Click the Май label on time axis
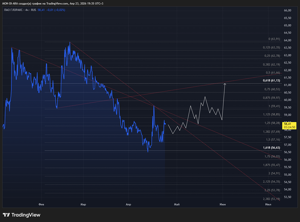The height and width of the screenshot is (222, 300). point(177,204)
